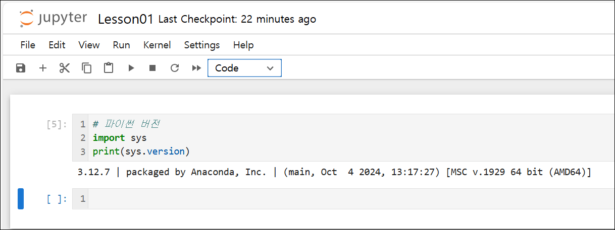Open the View menu
This screenshot has height=230, width=615.
point(89,45)
